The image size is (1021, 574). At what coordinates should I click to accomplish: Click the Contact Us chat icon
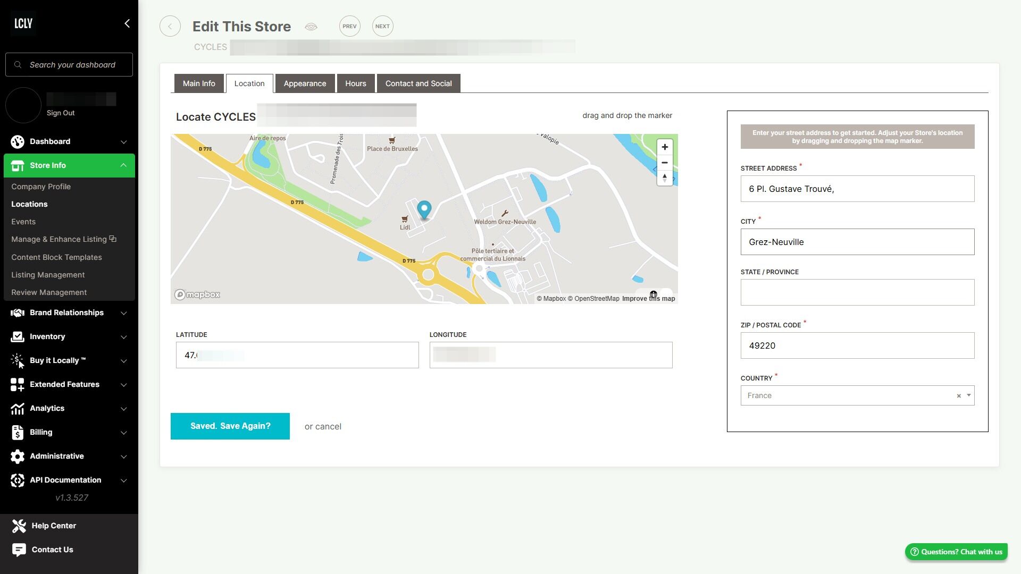pos(19,550)
